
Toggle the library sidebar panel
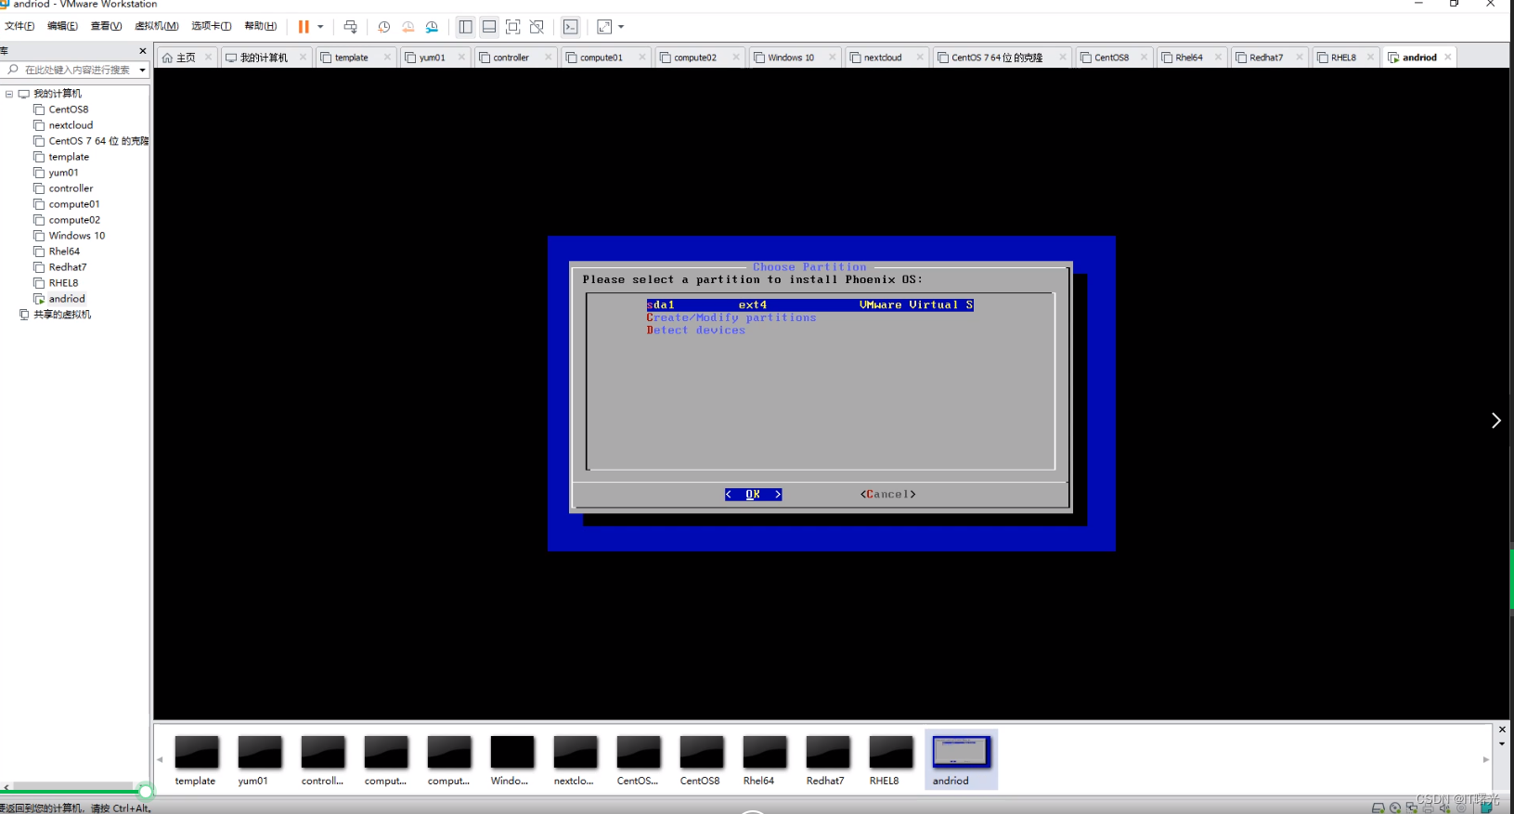click(465, 27)
